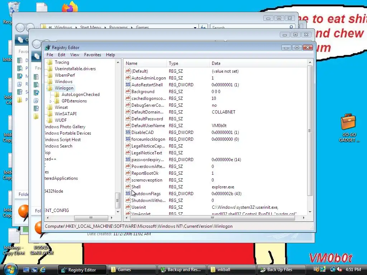The width and height of the screenshot is (367, 275).
Task: Select the DebugServerCo... value name
Action: tap(148, 105)
